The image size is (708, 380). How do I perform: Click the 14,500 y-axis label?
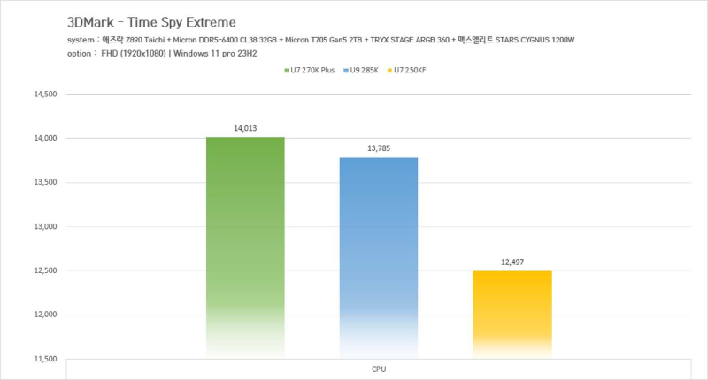(44, 94)
